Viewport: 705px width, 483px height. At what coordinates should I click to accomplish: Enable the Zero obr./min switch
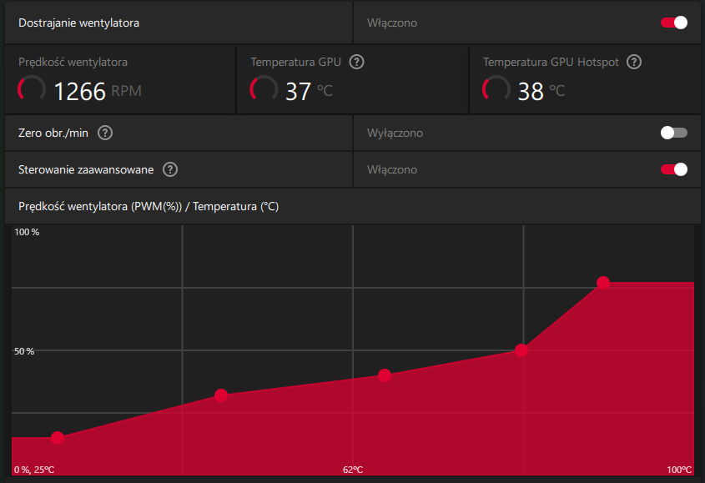tap(673, 133)
